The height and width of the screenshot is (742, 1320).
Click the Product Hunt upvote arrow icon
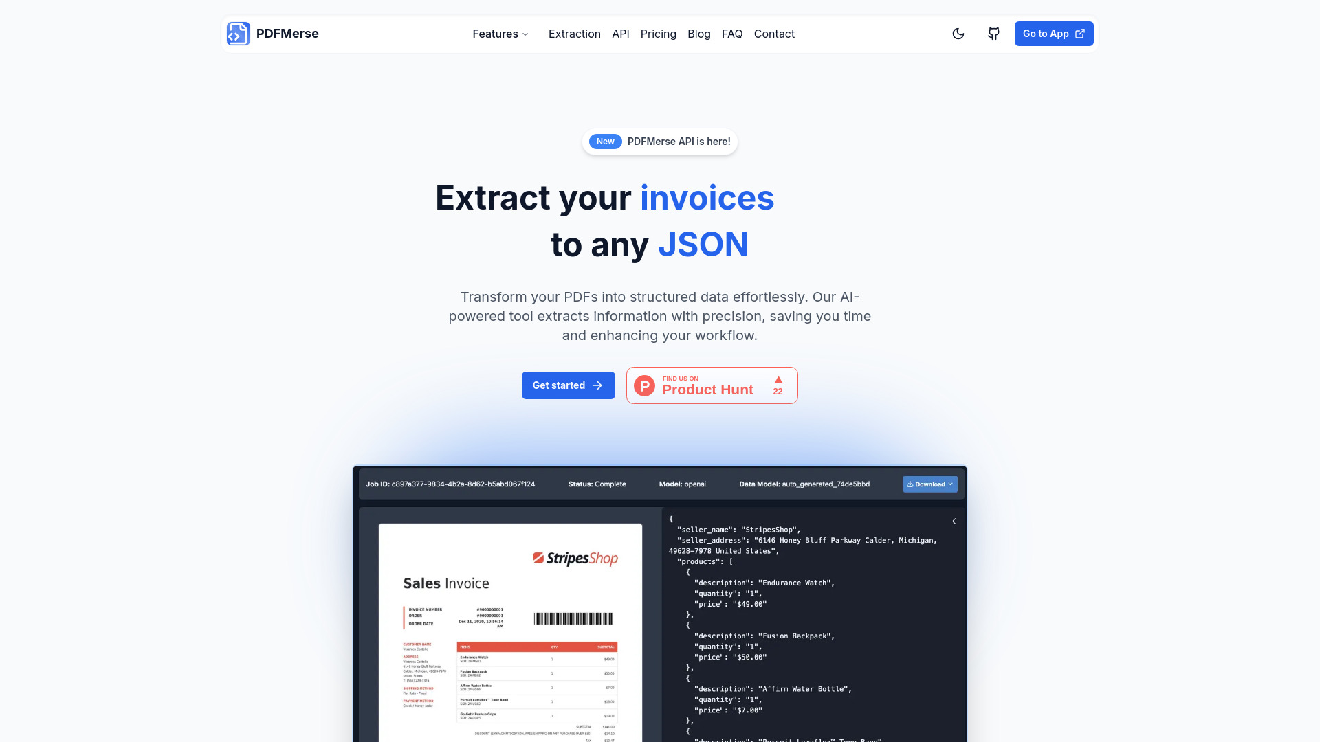tap(777, 380)
